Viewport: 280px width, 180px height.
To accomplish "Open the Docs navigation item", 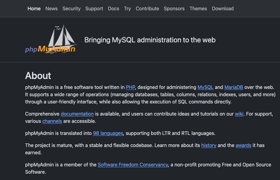I will click(x=114, y=8).
